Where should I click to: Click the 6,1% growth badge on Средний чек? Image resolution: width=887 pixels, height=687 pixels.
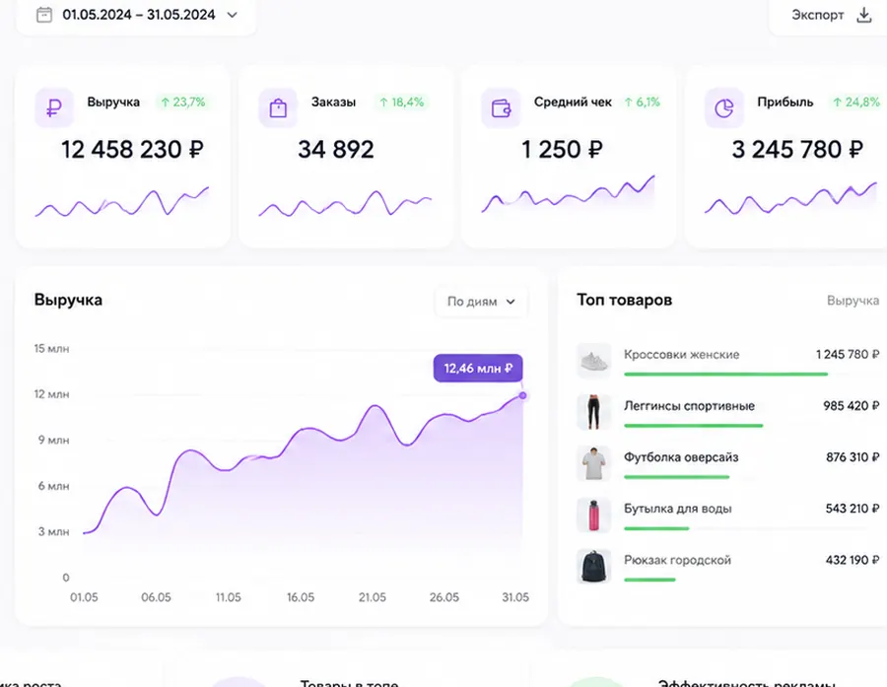click(642, 103)
